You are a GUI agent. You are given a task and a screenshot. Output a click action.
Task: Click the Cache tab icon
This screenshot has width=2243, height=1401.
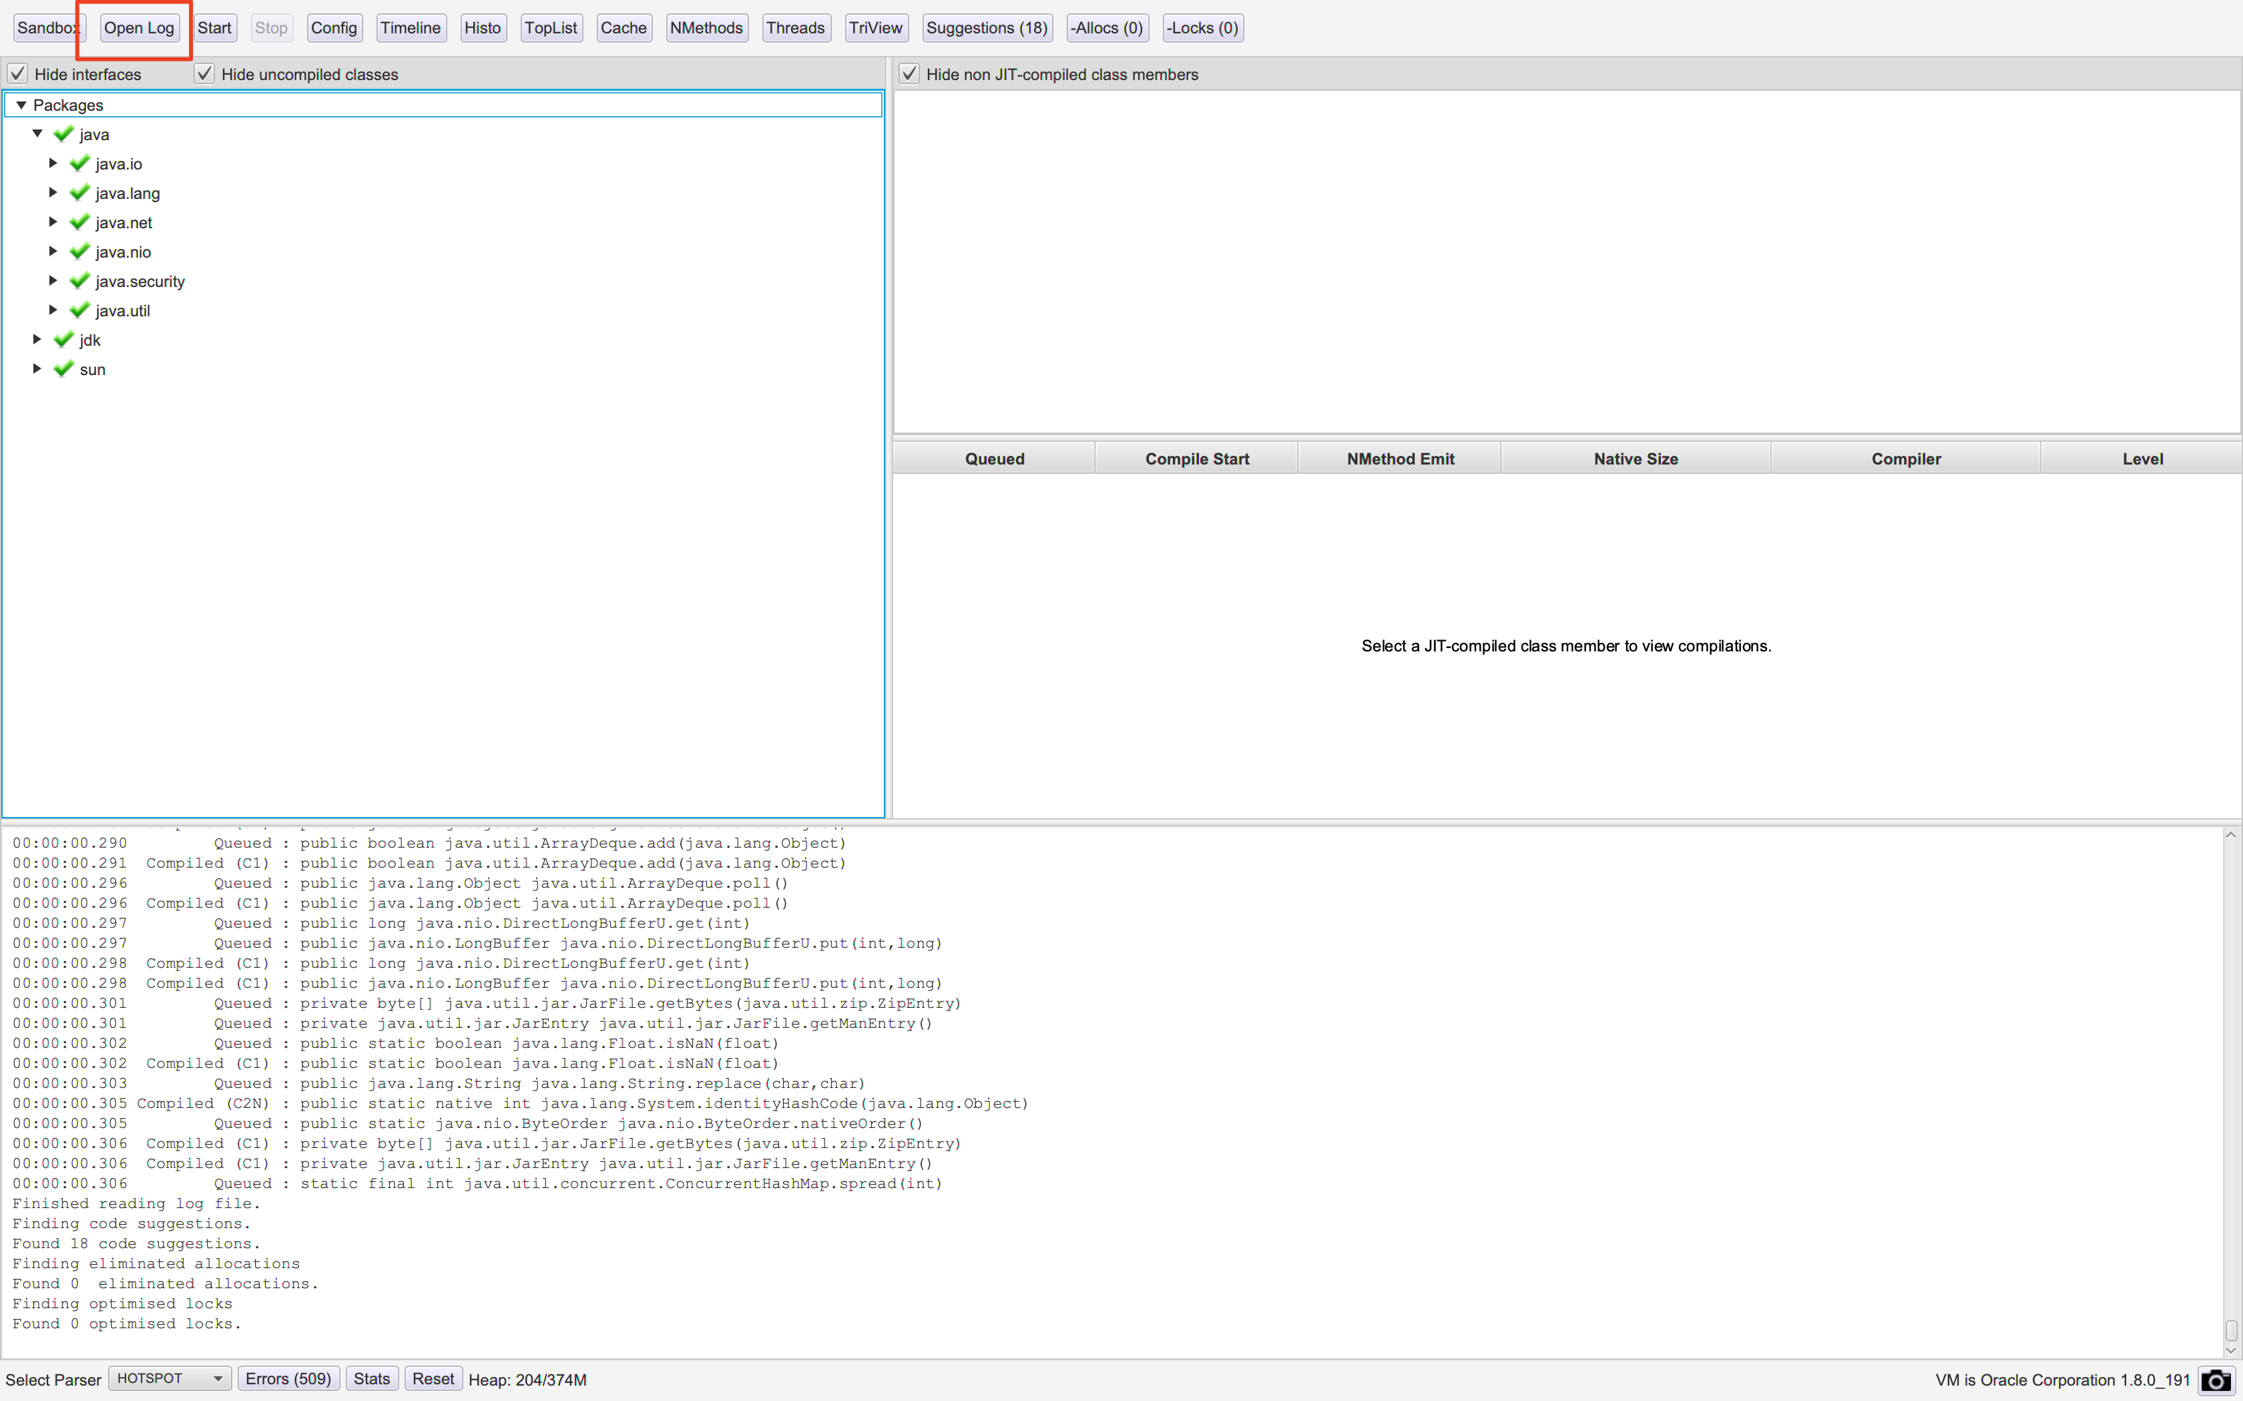621,27
